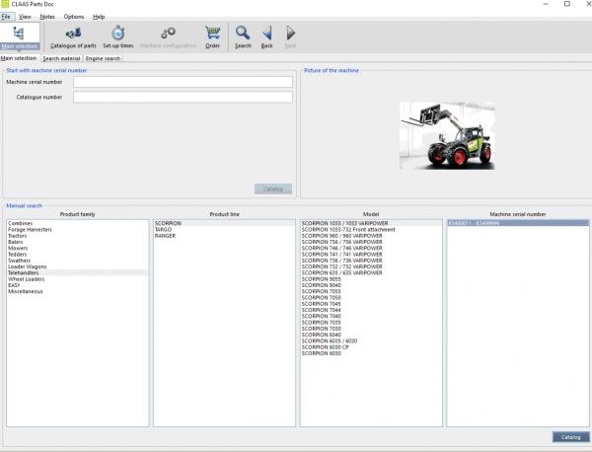Select Forage Harvesters product family

pyautogui.click(x=77, y=230)
